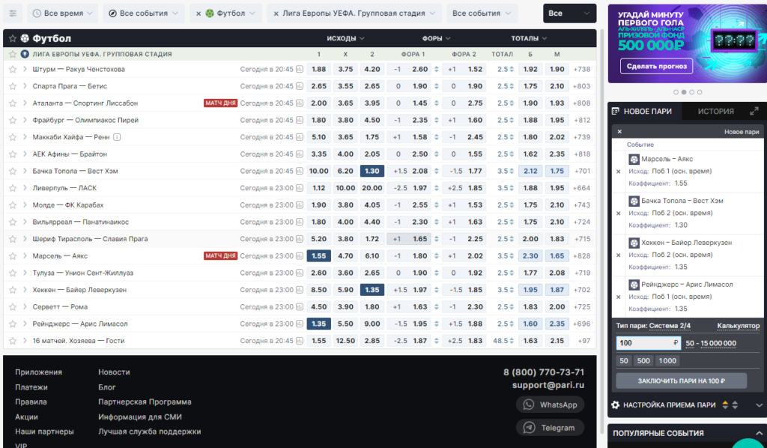Remove Бачка Топола – Вест Хэм from slip

coord(618,214)
